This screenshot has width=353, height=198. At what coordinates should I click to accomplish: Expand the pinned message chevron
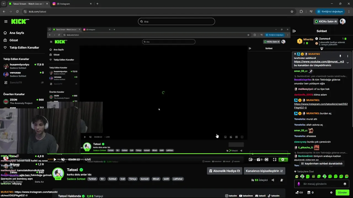coord(347,63)
